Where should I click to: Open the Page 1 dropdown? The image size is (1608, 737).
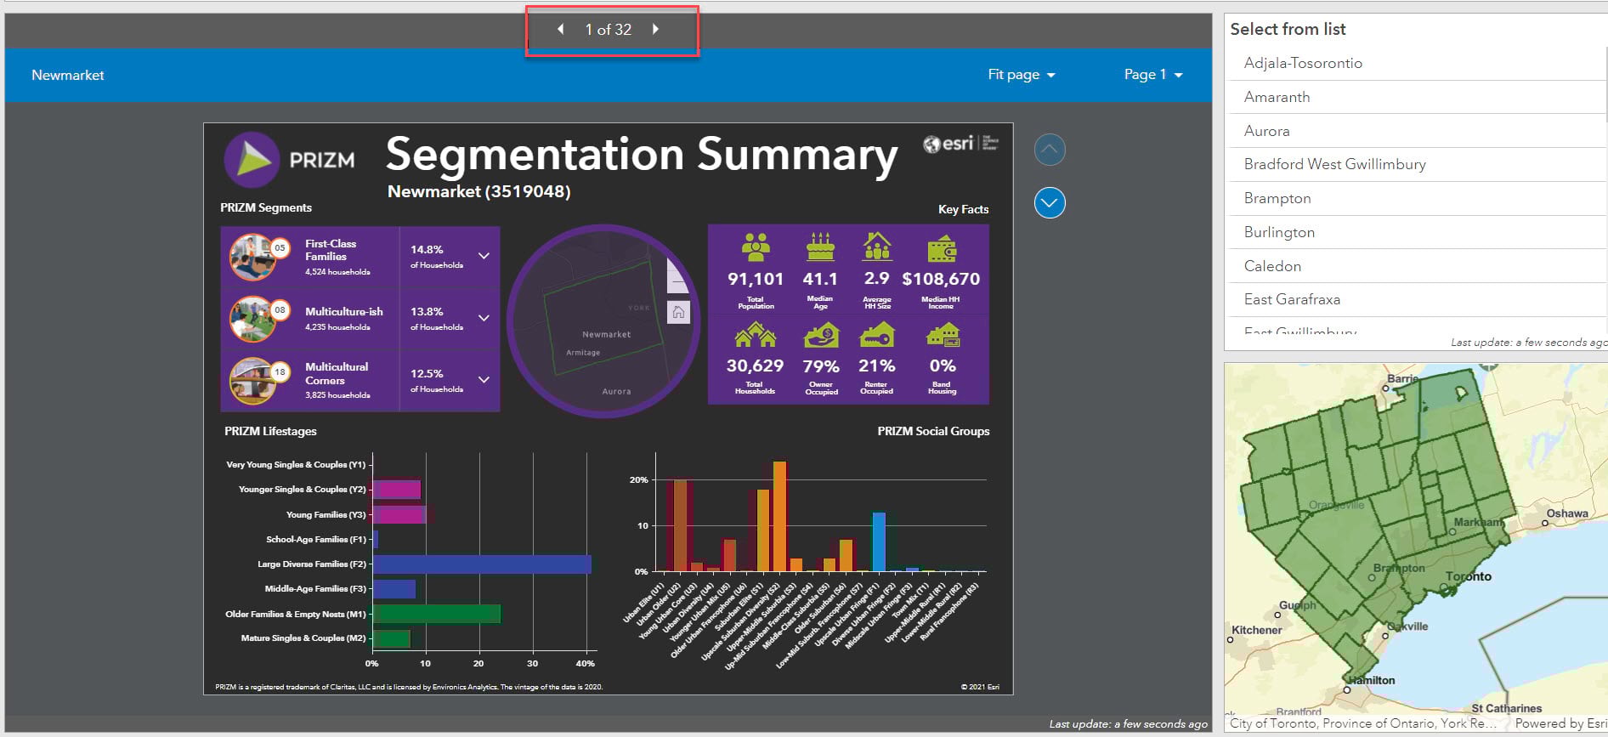(1153, 75)
